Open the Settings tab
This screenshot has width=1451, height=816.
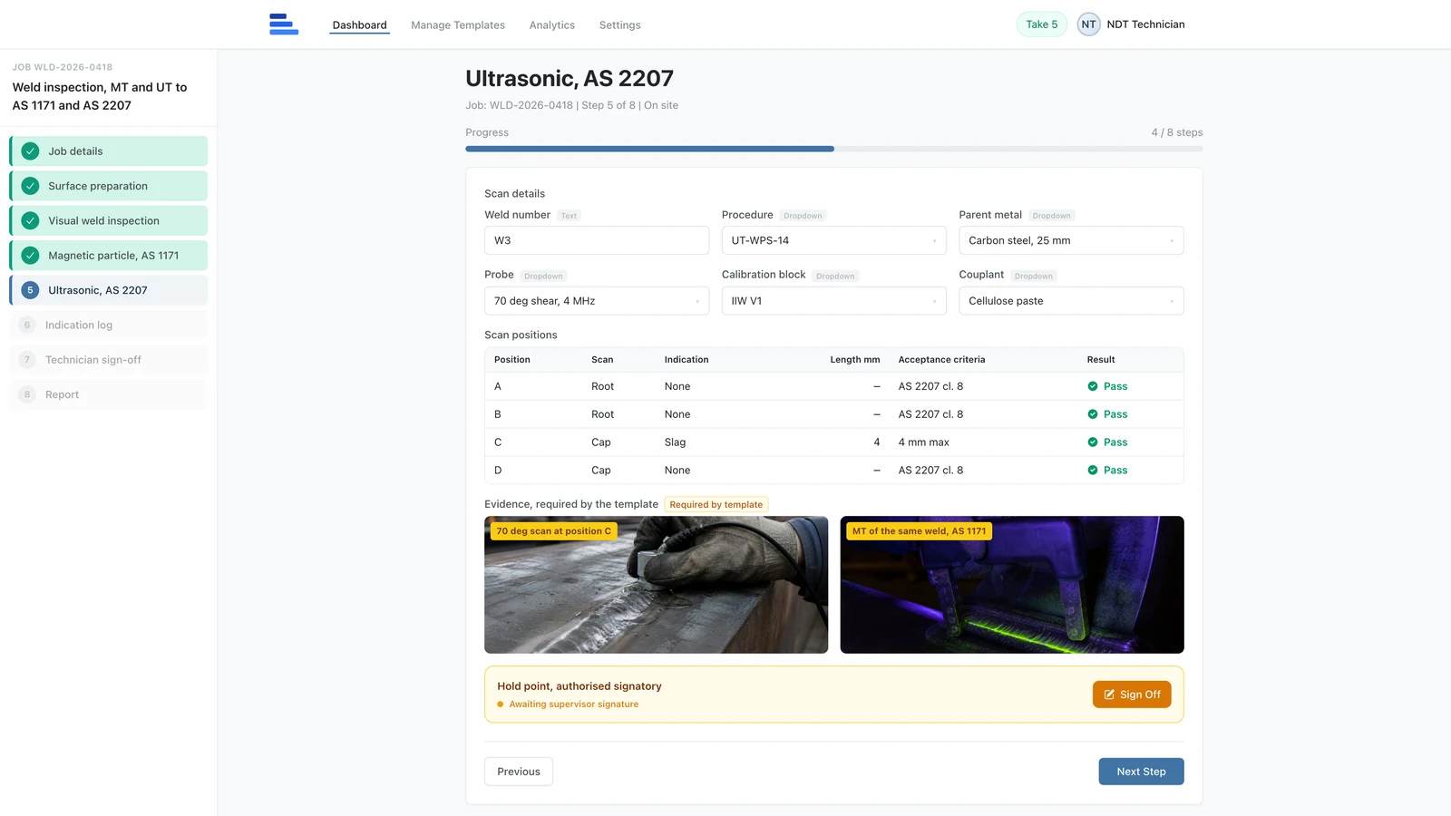[x=620, y=25]
